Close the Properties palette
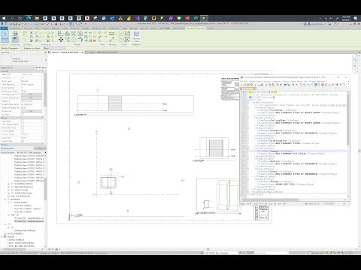Screen dimensions: 361x270 click(45, 52)
